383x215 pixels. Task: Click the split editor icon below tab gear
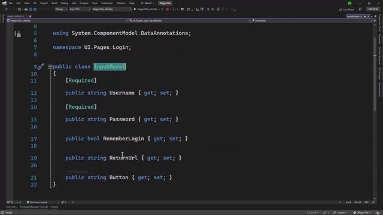click(x=375, y=21)
